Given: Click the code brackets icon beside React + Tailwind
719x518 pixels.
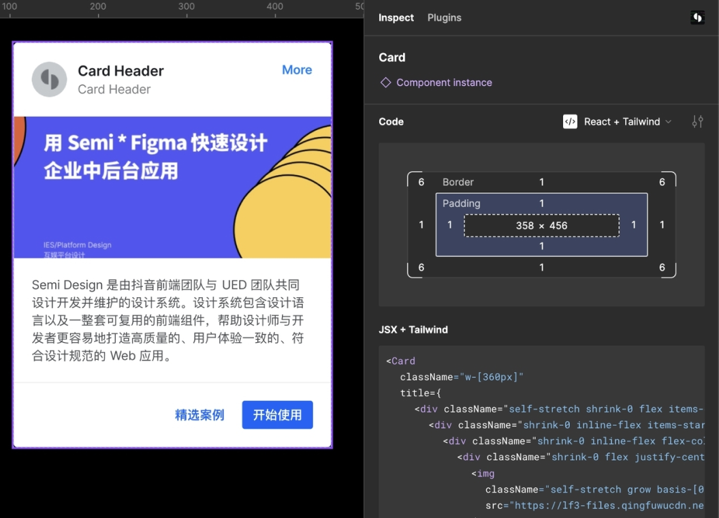Looking at the screenshot, I should [x=570, y=122].
